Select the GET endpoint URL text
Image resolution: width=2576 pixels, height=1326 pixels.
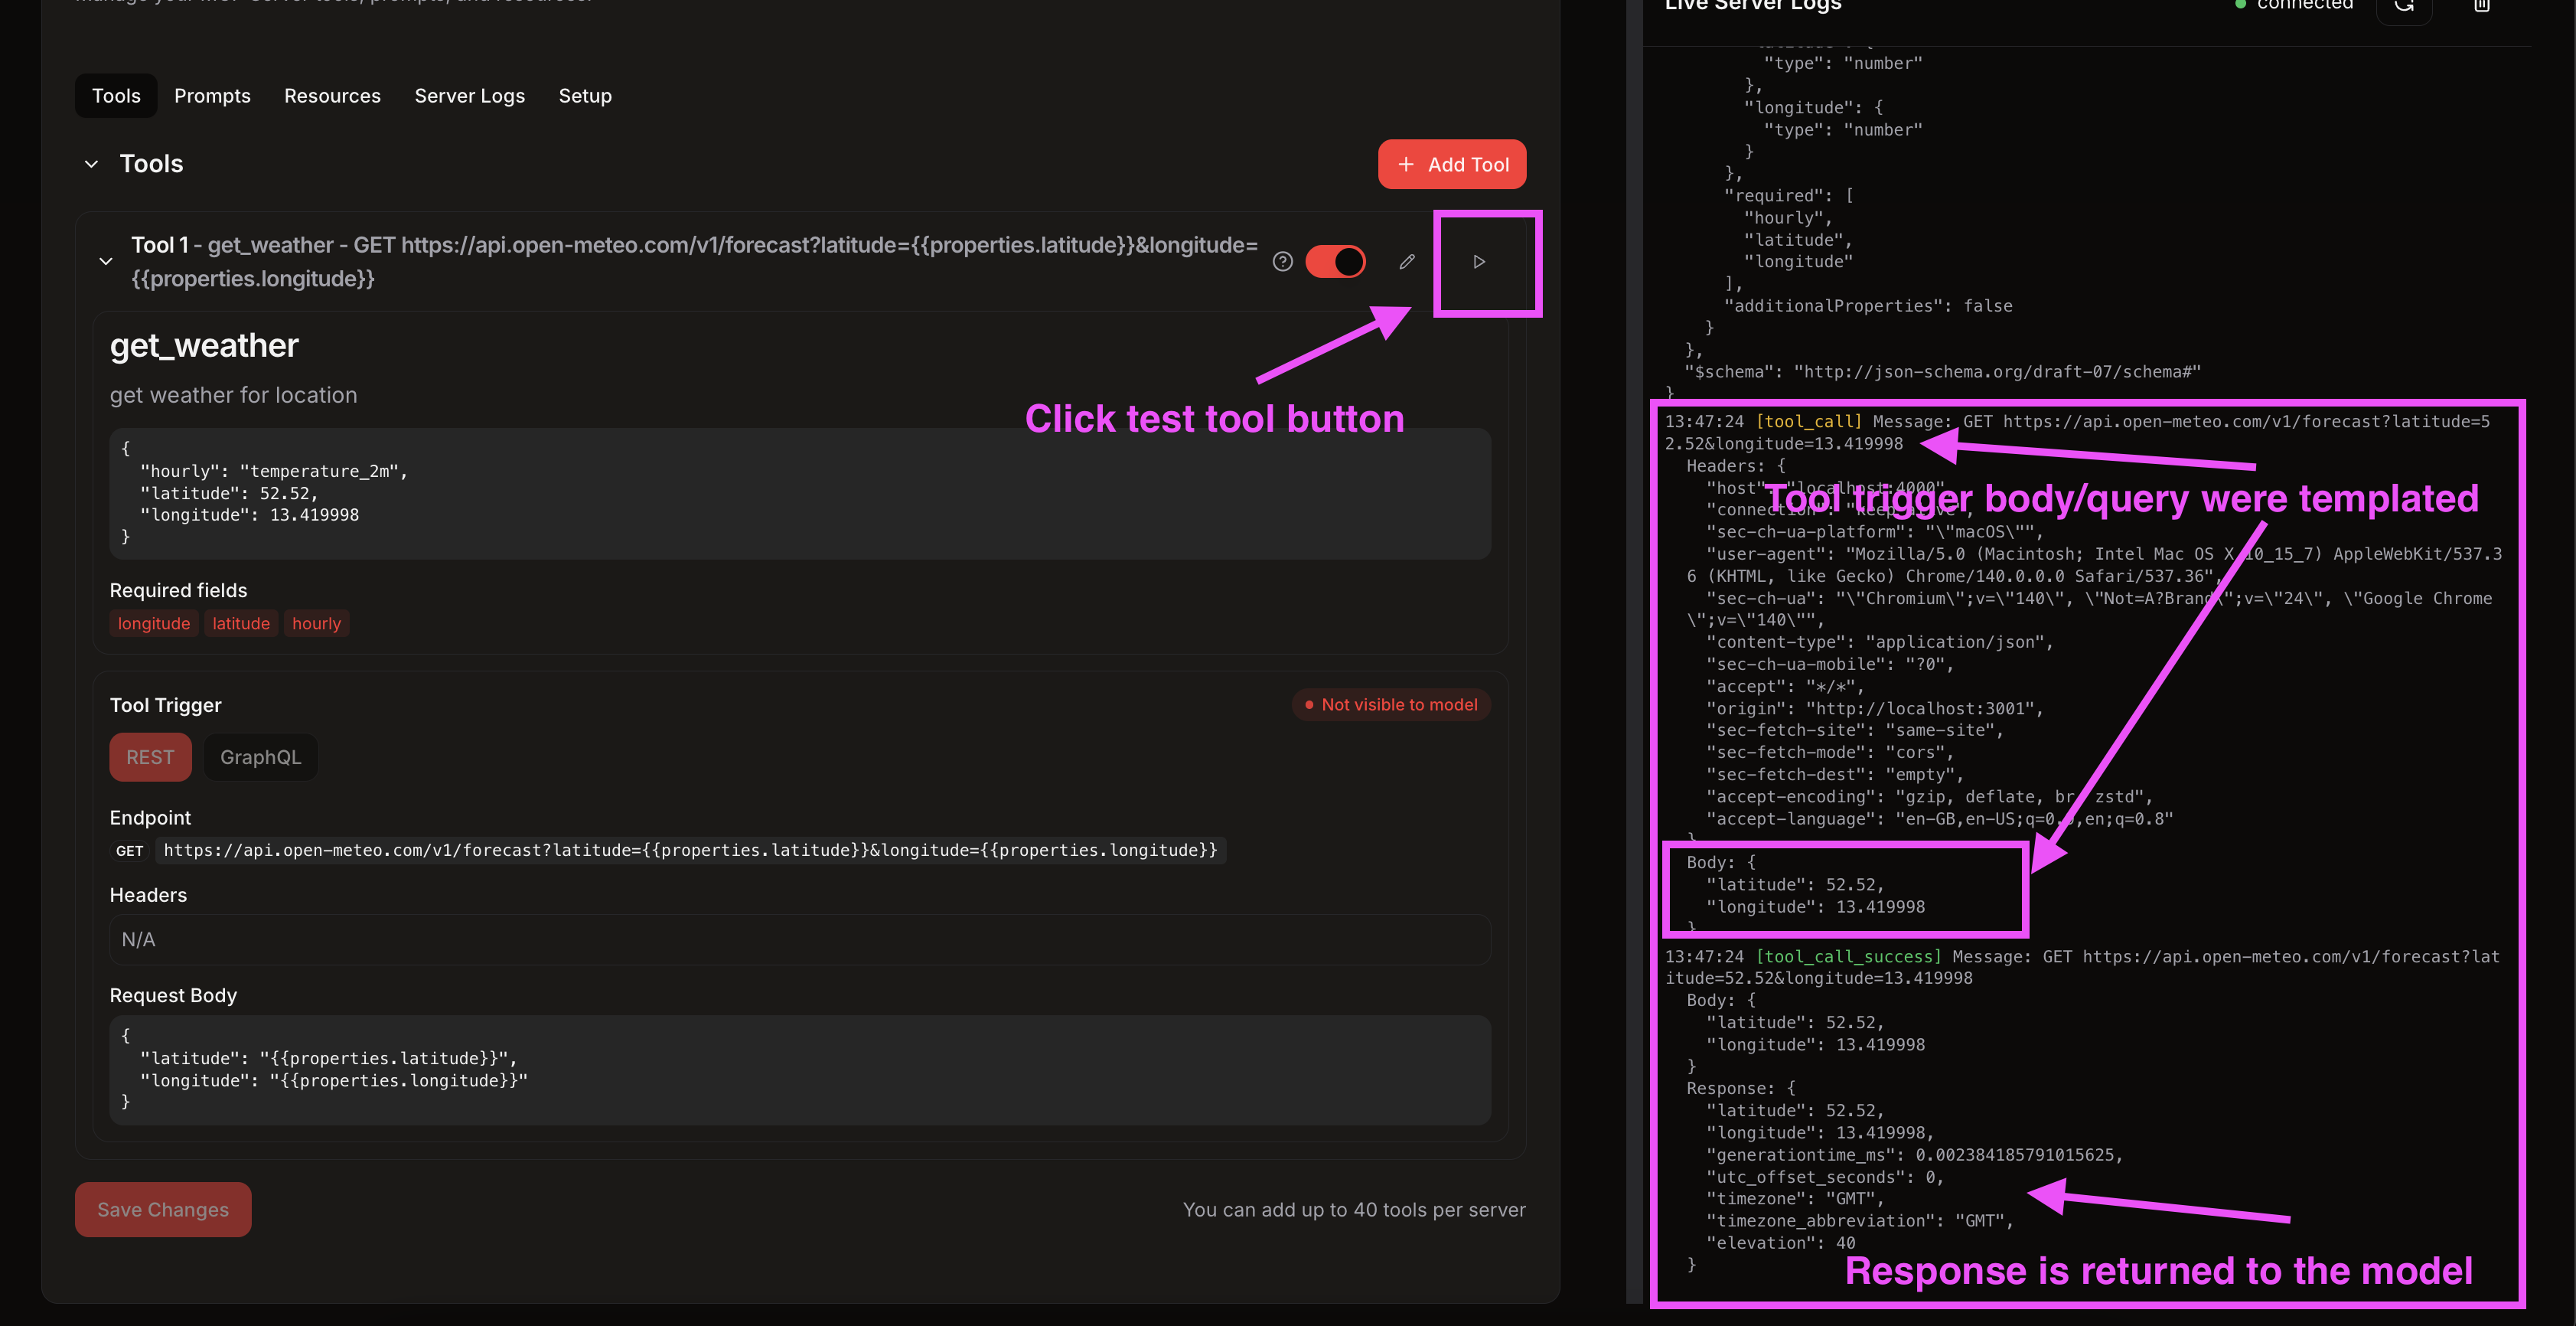[690, 850]
